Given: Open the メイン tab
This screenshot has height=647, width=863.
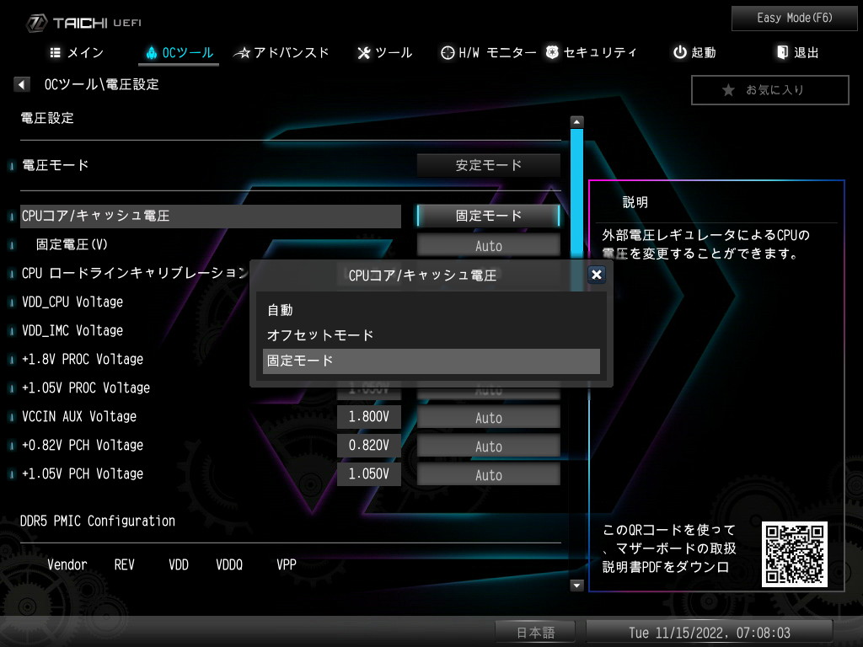Looking at the screenshot, I should tap(77, 53).
